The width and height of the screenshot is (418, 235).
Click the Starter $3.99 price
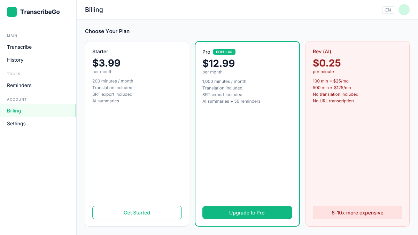click(106, 63)
